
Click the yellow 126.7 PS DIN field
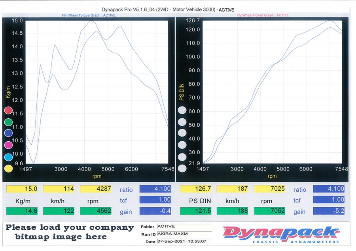pos(195,189)
